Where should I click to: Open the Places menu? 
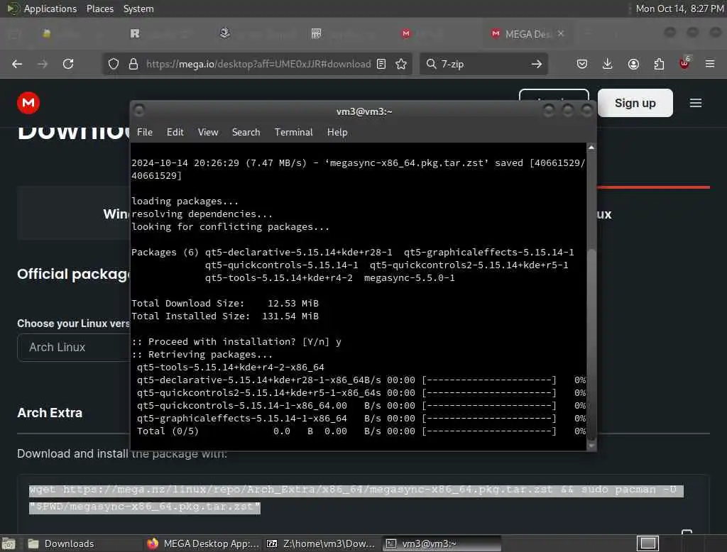point(100,9)
